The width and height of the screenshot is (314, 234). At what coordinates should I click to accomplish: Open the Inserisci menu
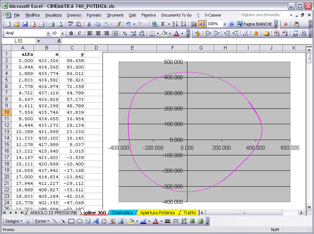tap(74, 15)
